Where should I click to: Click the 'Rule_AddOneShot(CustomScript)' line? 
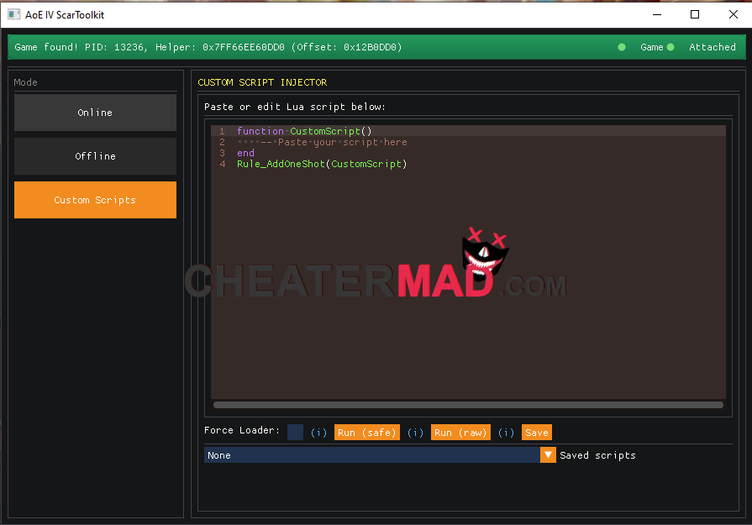coord(322,164)
